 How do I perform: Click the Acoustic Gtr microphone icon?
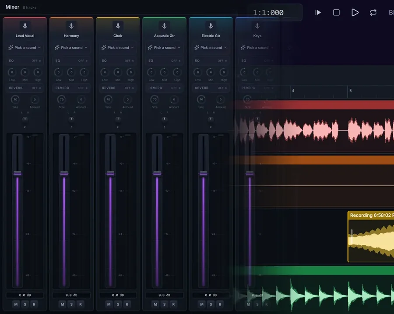(164, 26)
